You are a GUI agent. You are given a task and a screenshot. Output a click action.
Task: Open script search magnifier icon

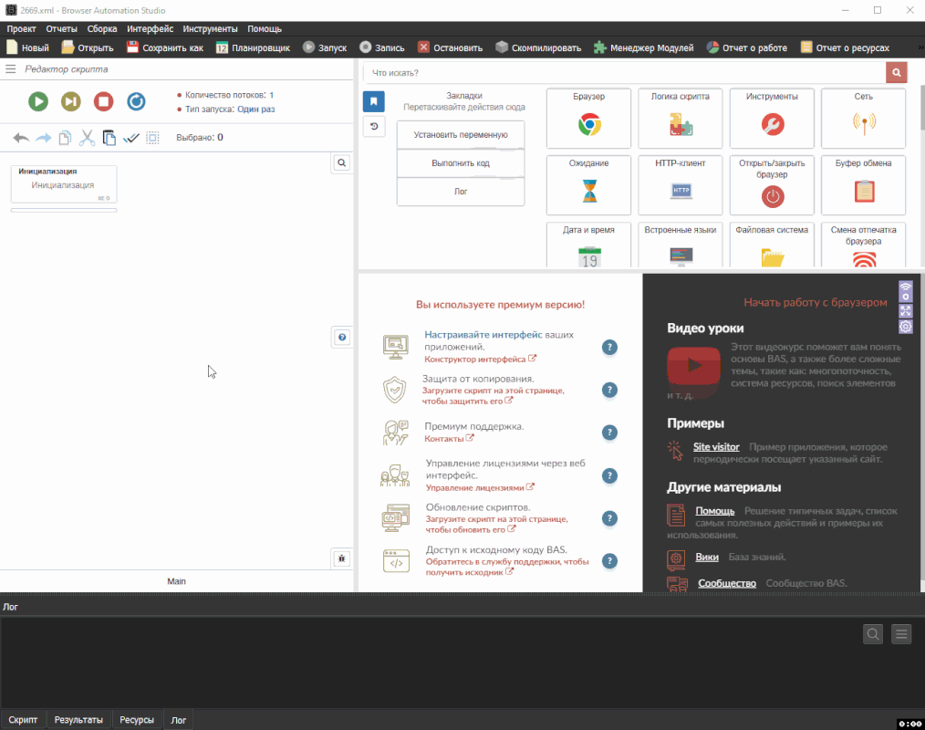click(x=341, y=162)
